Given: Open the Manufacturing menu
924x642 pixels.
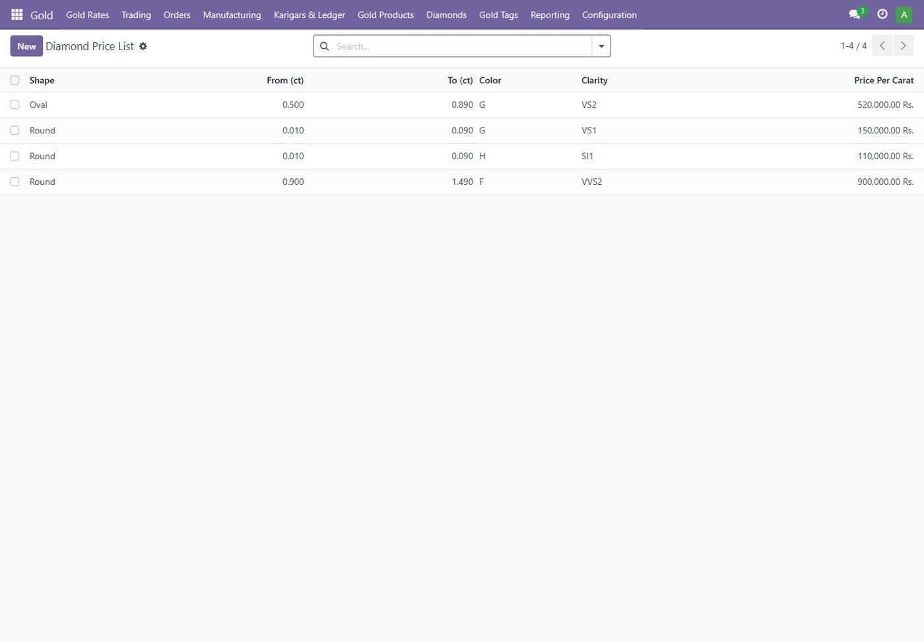Looking at the screenshot, I should tap(232, 15).
